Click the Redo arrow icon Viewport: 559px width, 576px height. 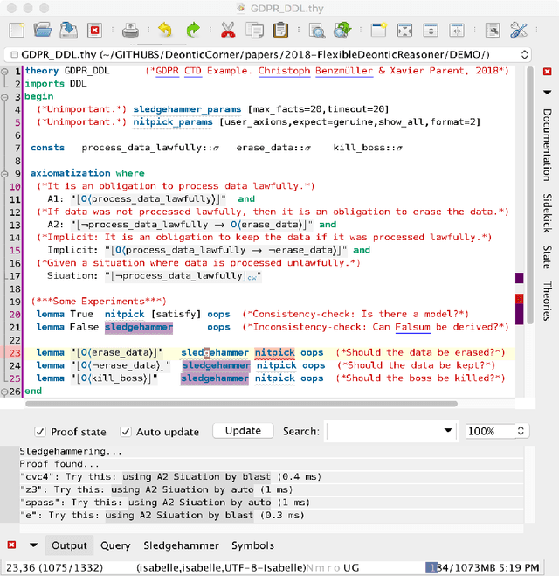(x=193, y=31)
